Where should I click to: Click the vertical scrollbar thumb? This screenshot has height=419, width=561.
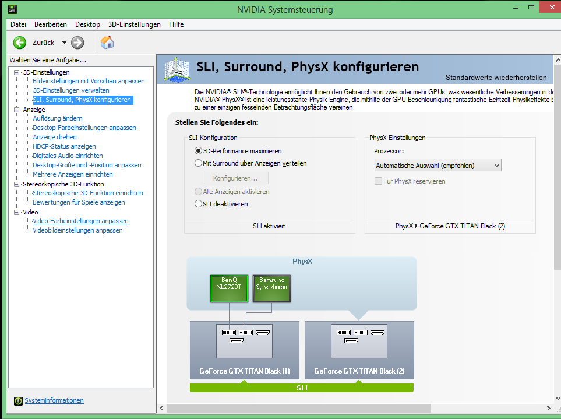pyautogui.click(x=558, y=167)
